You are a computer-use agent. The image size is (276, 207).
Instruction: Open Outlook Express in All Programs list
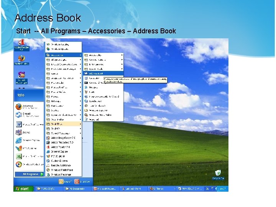pyautogui.click(x=63, y=161)
